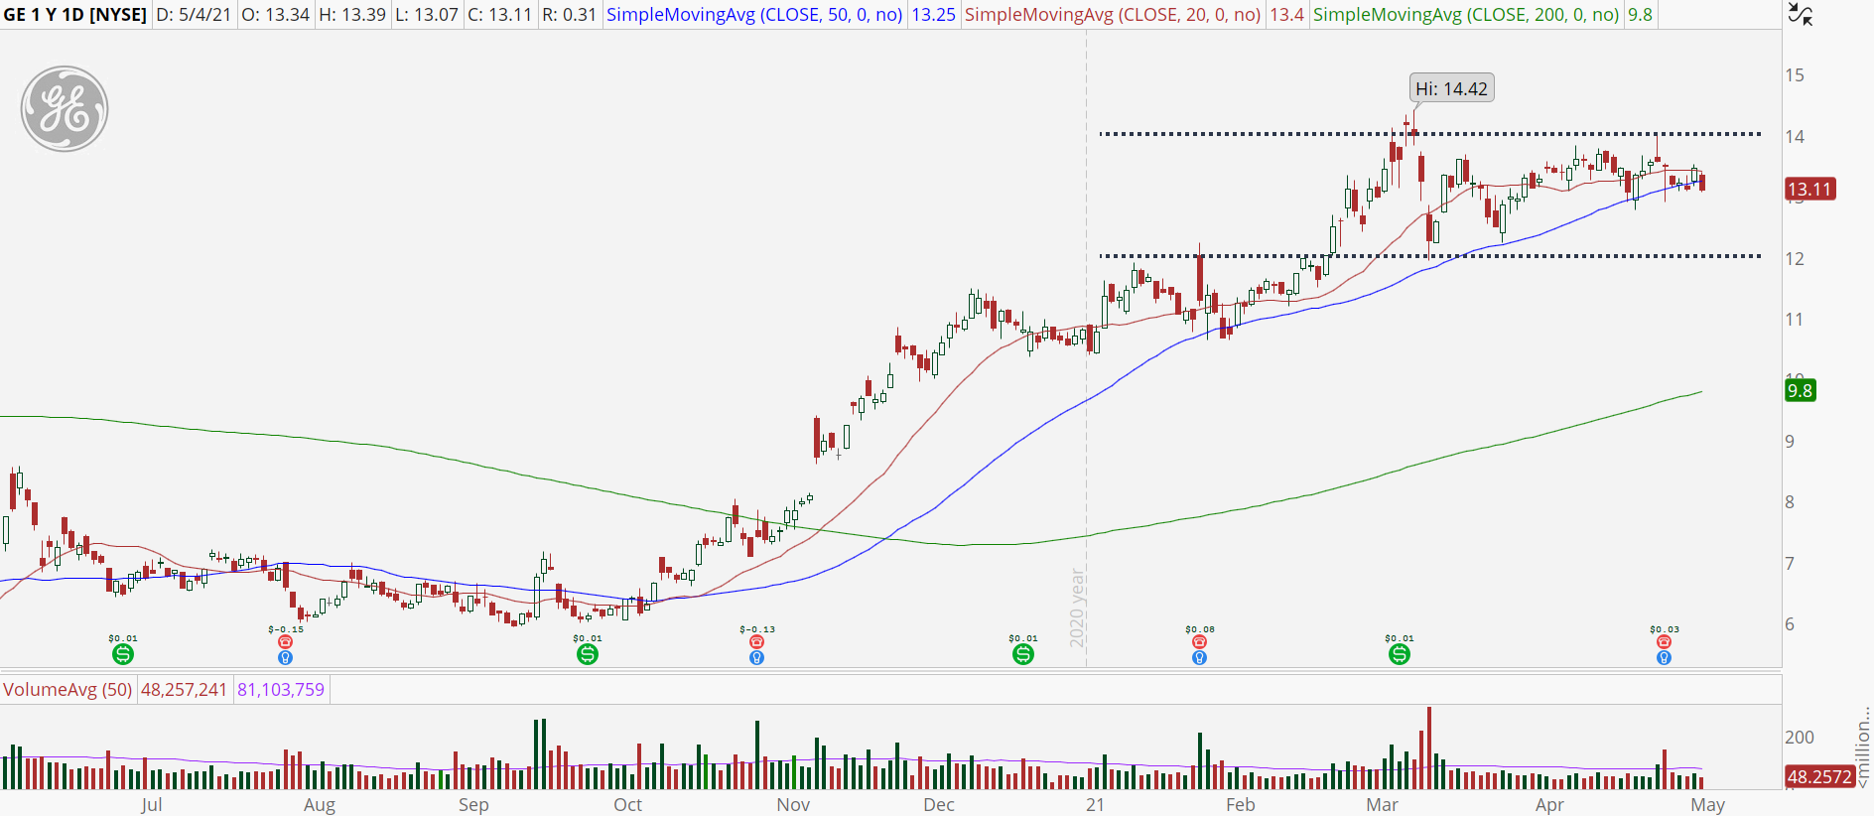1874x816 pixels.
Task: Click the volume value 48,257,241
Action: click(x=184, y=689)
